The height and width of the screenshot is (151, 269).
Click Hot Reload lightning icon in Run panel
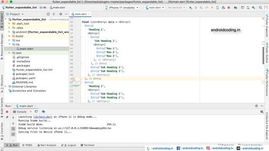31,112
